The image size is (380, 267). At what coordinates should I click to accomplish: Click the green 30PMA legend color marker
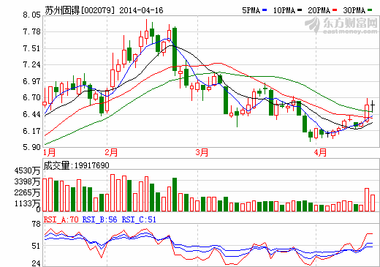[370, 10]
